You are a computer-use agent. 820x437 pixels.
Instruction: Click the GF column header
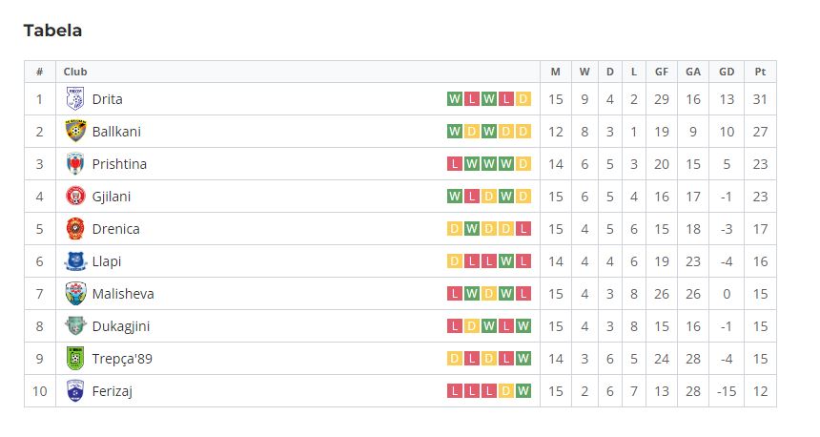pyautogui.click(x=662, y=72)
